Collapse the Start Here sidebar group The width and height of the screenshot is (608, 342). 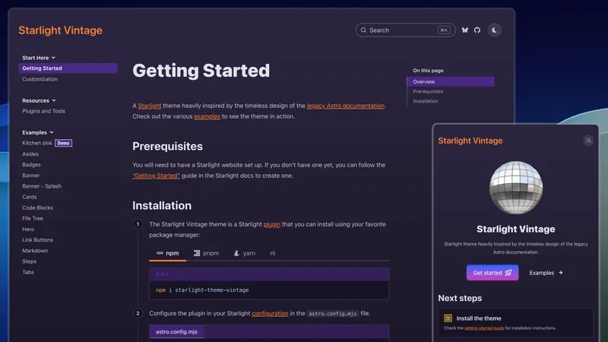(x=39, y=58)
